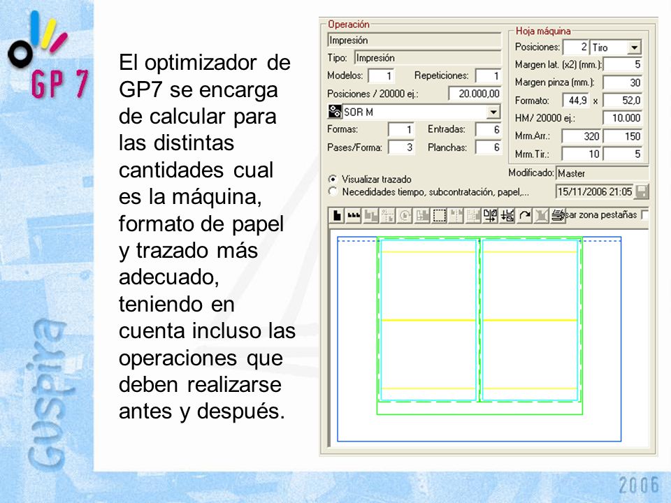The image size is (671, 503).
Task: Click the Impresión operation name field
Action: coord(414,41)
